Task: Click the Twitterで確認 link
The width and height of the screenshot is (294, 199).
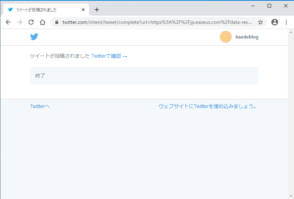Action: pyautogui.click(x=109, y=56)
